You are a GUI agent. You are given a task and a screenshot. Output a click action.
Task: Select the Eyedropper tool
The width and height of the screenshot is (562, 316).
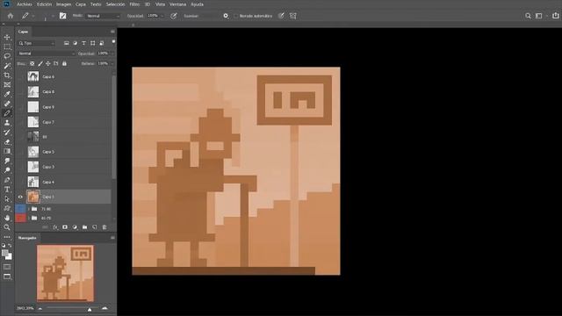point(7,94)
